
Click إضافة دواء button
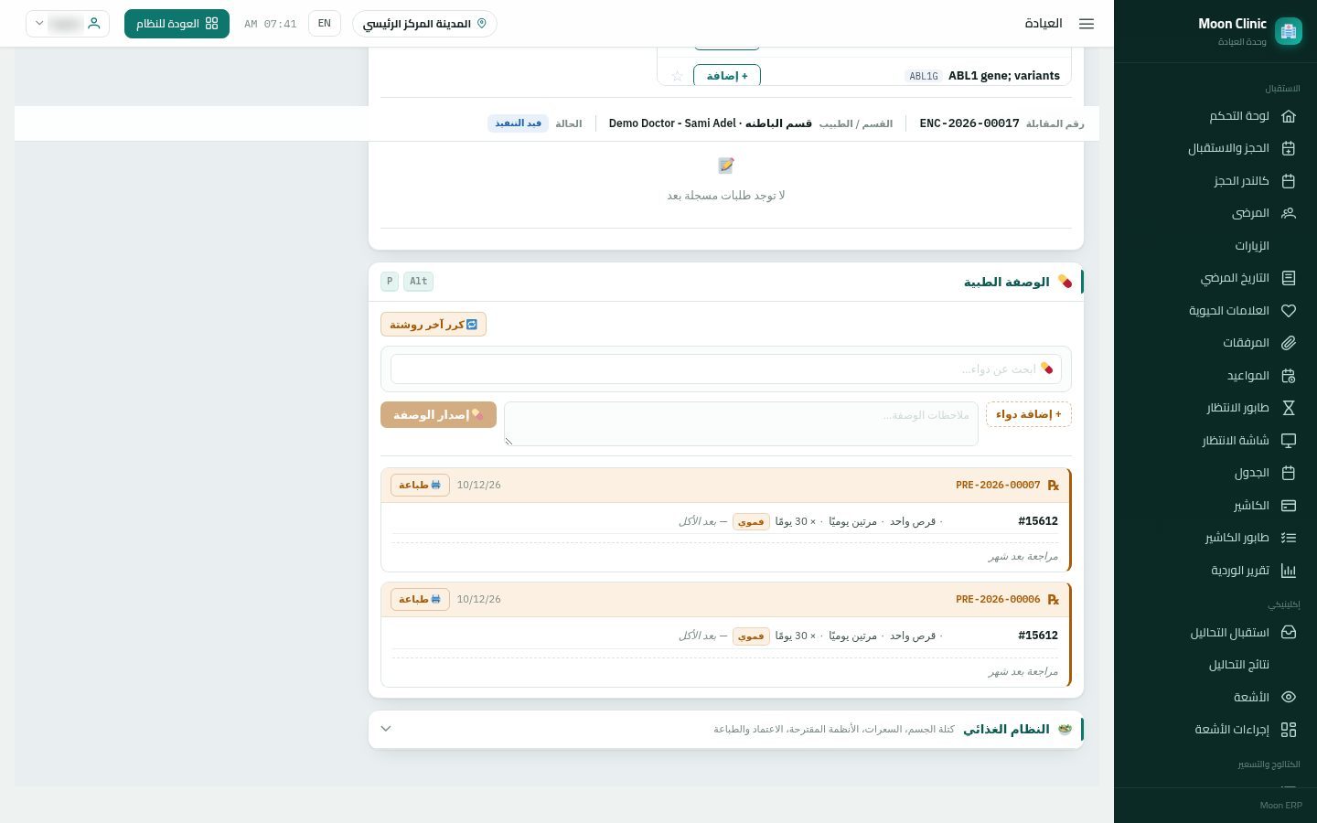coord(1029,414)
